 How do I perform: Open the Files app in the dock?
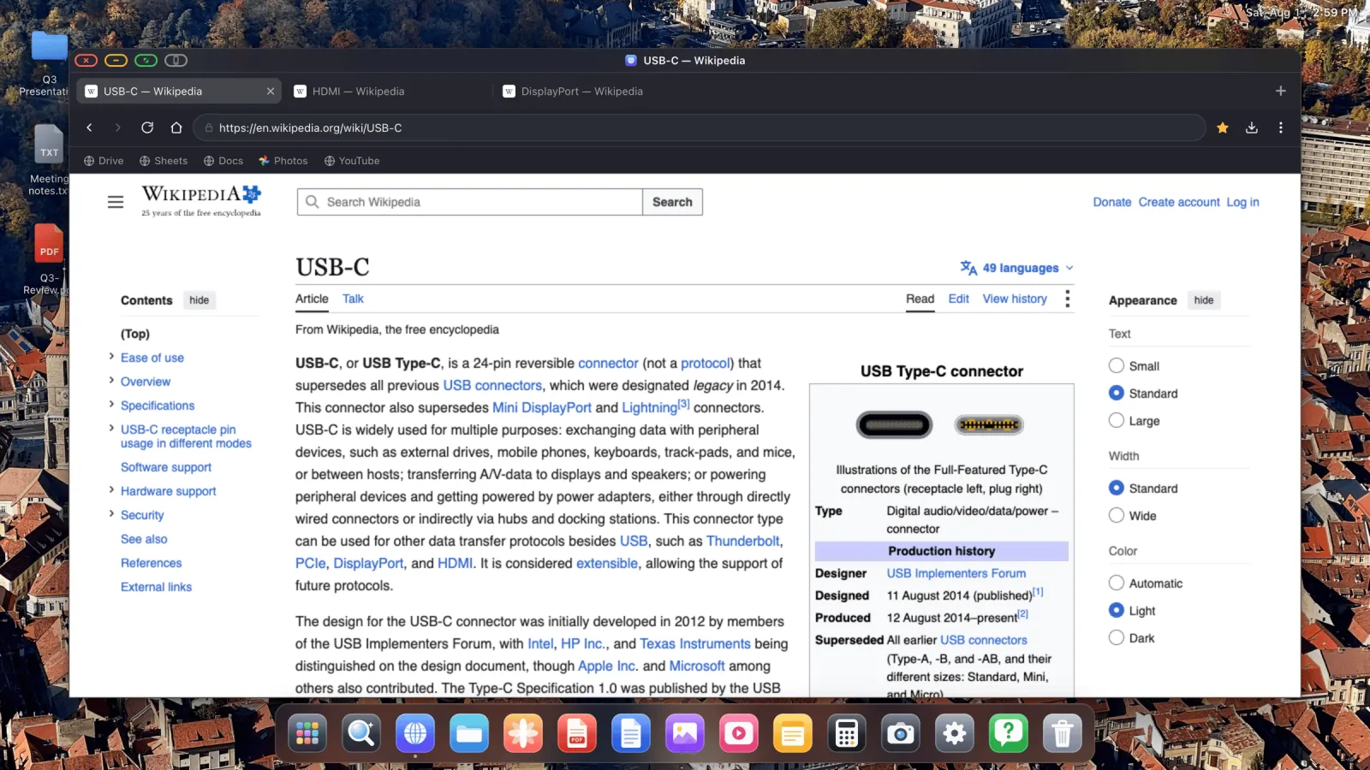pyautogui.click(x=469, y=733)
